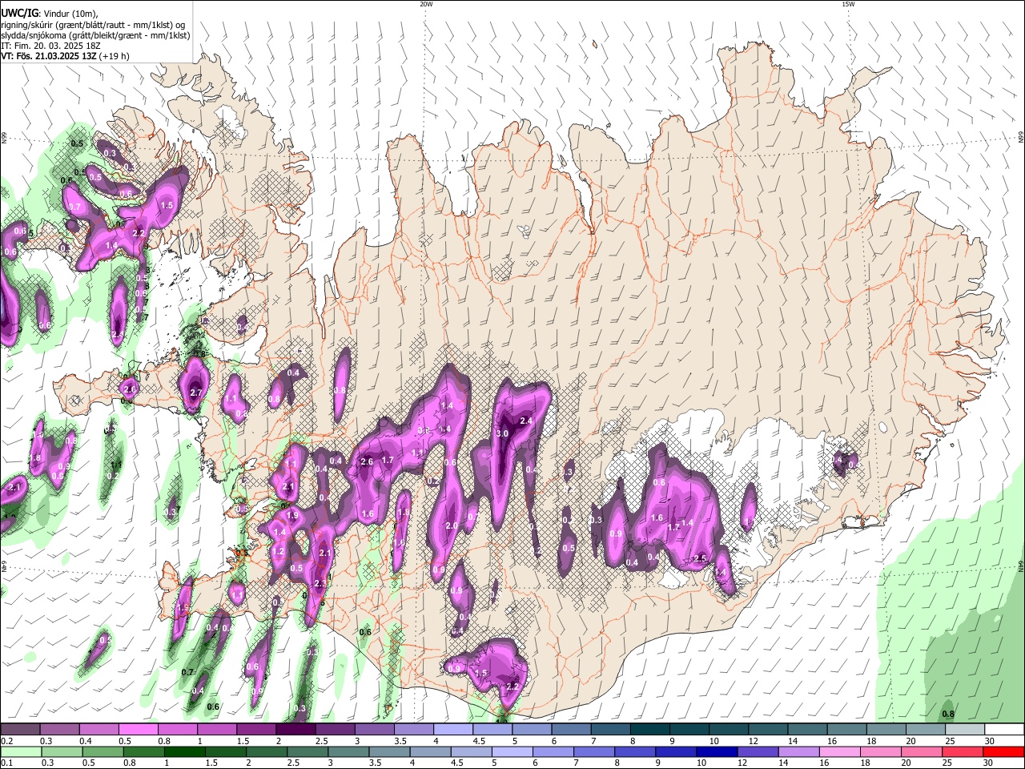Select the navy blue swatch between 10 and 12

tap(717, 751)
